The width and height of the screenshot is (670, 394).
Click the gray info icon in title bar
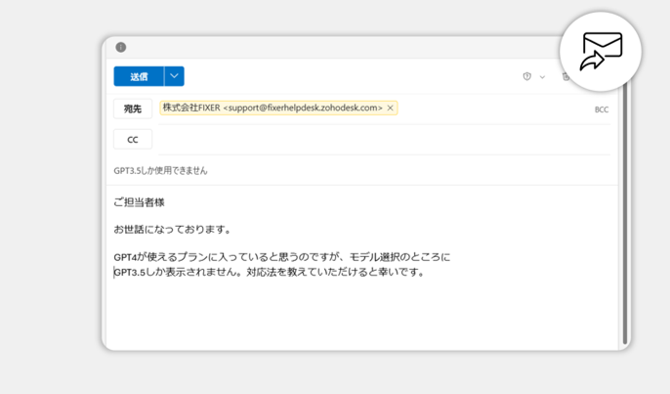click(121, 47)
